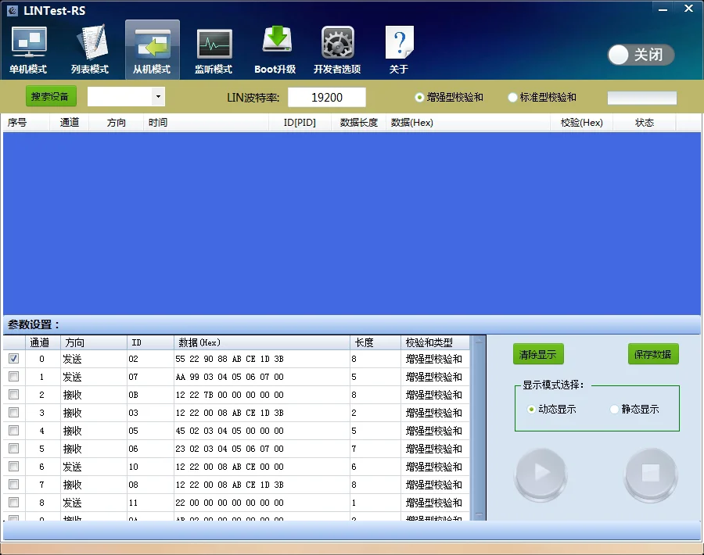Choose 静态显示 static display mode
704x555 pixels.
(x=614, y=409)
